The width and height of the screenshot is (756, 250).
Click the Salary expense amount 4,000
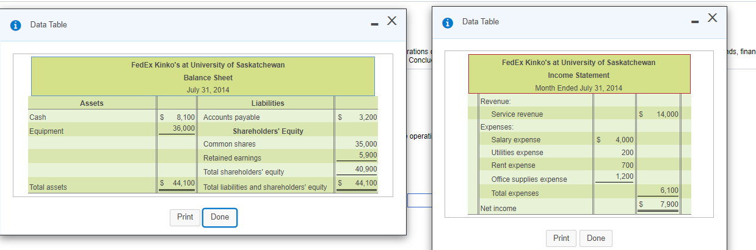[x=625, y=140]
